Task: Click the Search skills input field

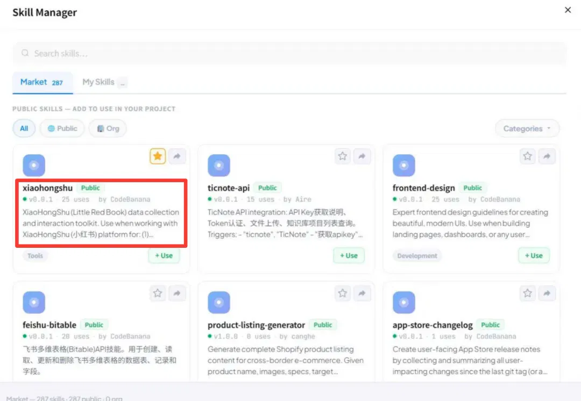Action: (x=289, y=53)
